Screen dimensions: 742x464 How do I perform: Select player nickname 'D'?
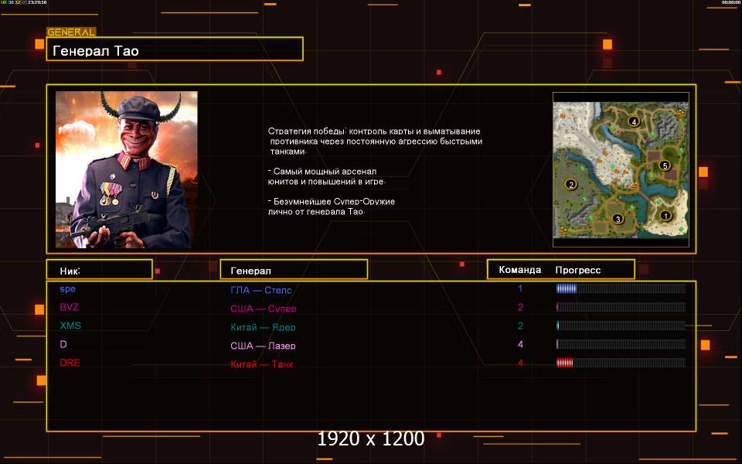point(63,343)
